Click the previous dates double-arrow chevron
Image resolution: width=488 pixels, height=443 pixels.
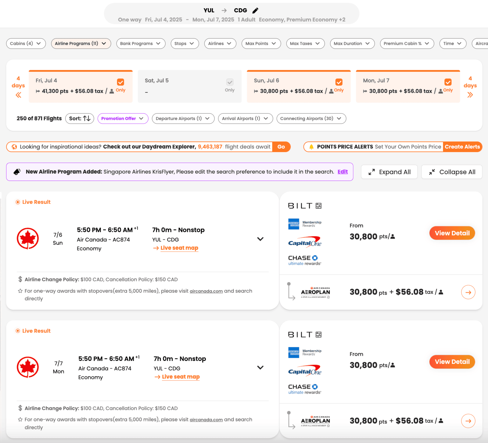(x=18, y=95)
